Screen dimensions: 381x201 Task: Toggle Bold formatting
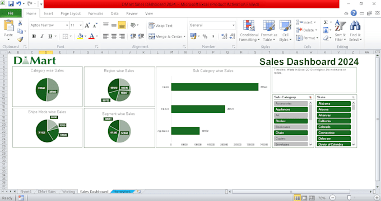[34, 36]
